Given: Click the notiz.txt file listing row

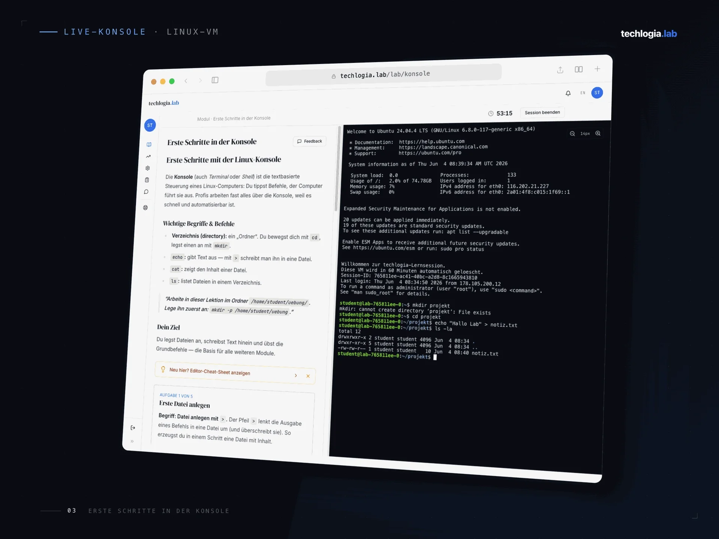Looking at the screenshot, I should point(418,351).
